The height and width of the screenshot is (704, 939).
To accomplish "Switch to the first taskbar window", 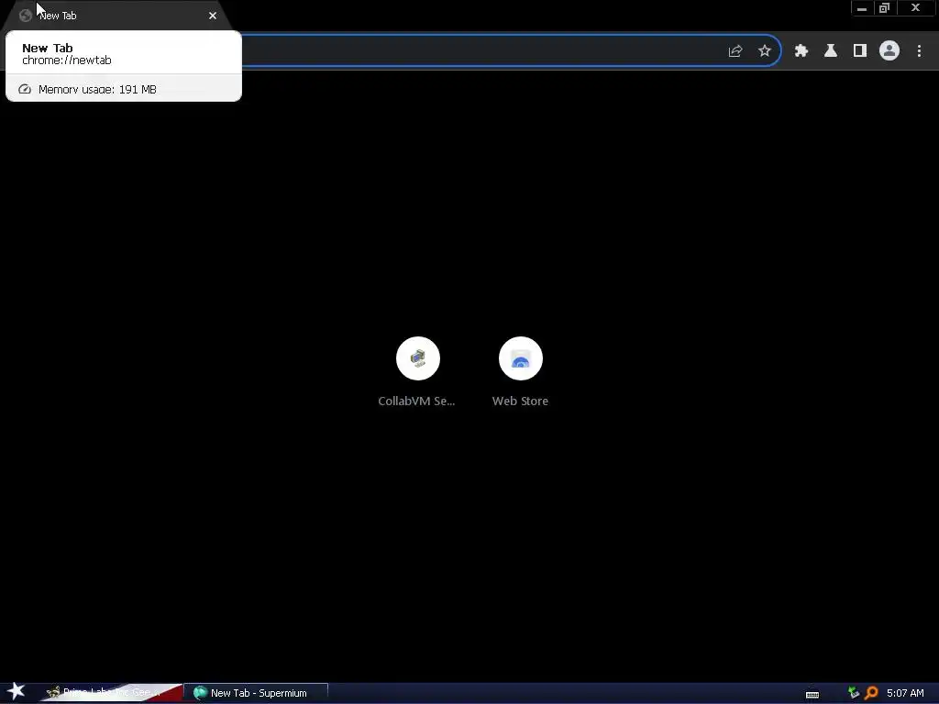I will click(x=111, y=693).
